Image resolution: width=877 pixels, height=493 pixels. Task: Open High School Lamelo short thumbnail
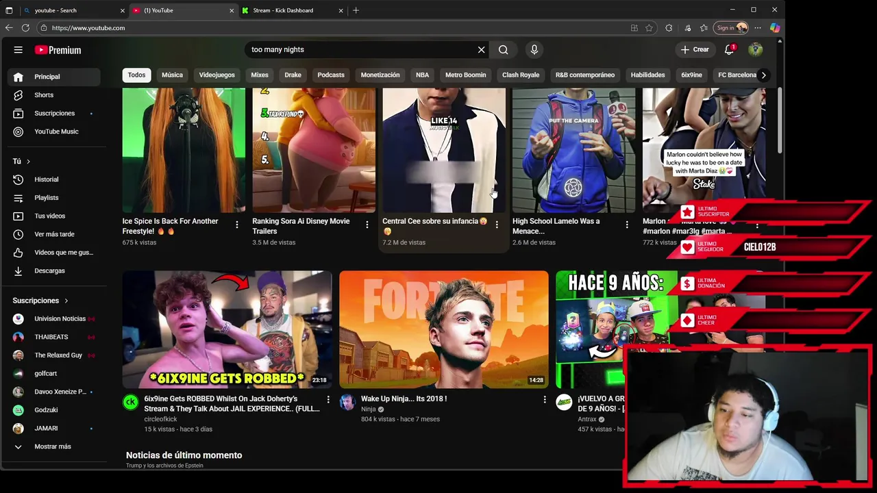(x=574, y=150)
